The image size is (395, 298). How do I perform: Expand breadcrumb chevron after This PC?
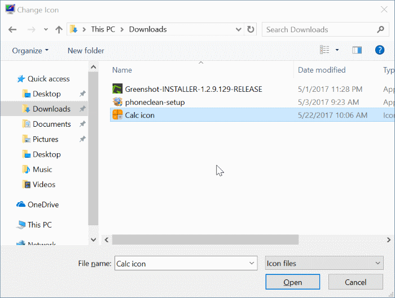(x=122, y=30)
